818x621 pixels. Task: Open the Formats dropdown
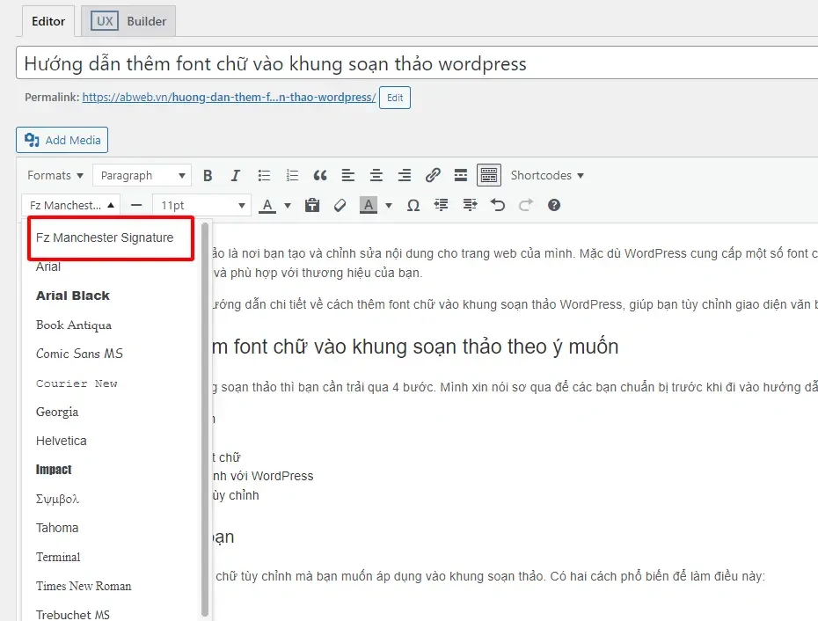54,175
